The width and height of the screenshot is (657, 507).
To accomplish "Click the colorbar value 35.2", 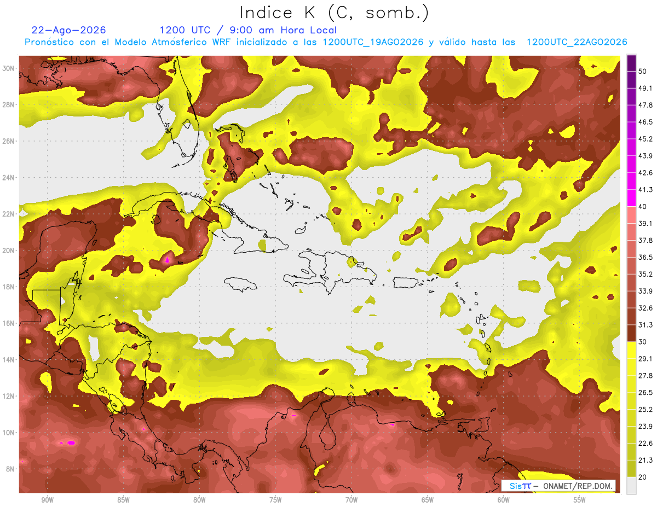I will (x=645, y=274).
